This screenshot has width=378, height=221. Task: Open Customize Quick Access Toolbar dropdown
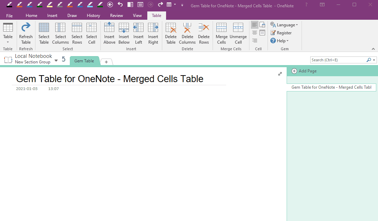(182, 5)
